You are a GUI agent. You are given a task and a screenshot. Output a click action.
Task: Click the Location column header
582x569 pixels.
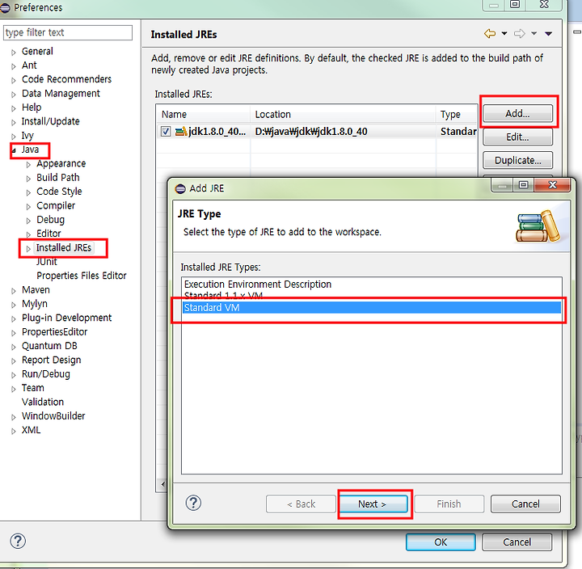pyautogui.click(x=343, y=114)
